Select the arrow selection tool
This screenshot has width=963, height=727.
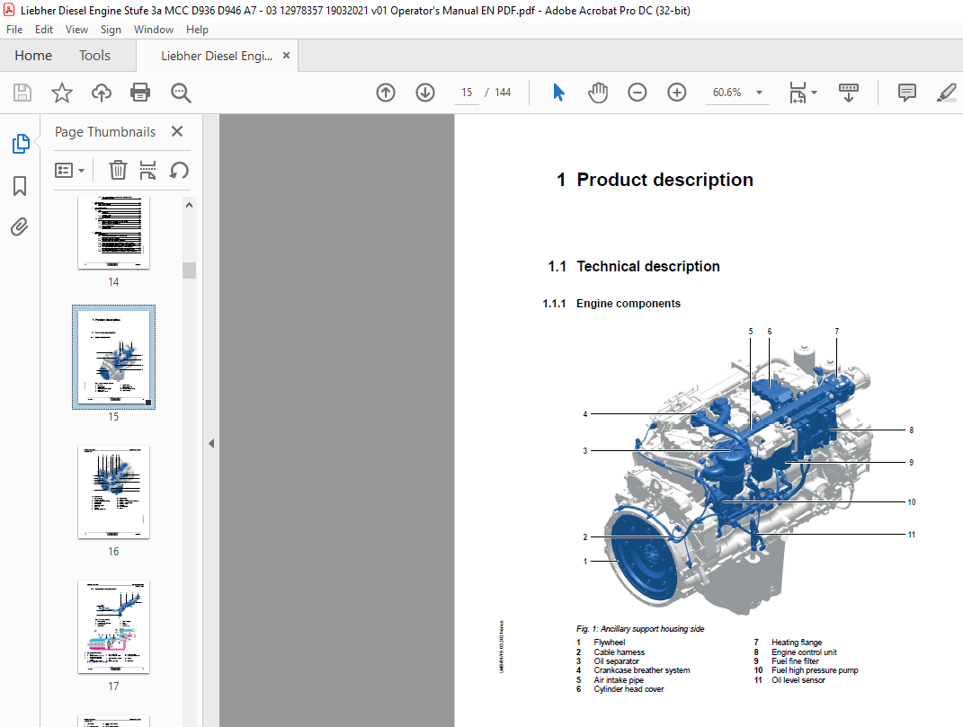pos(558,93)
